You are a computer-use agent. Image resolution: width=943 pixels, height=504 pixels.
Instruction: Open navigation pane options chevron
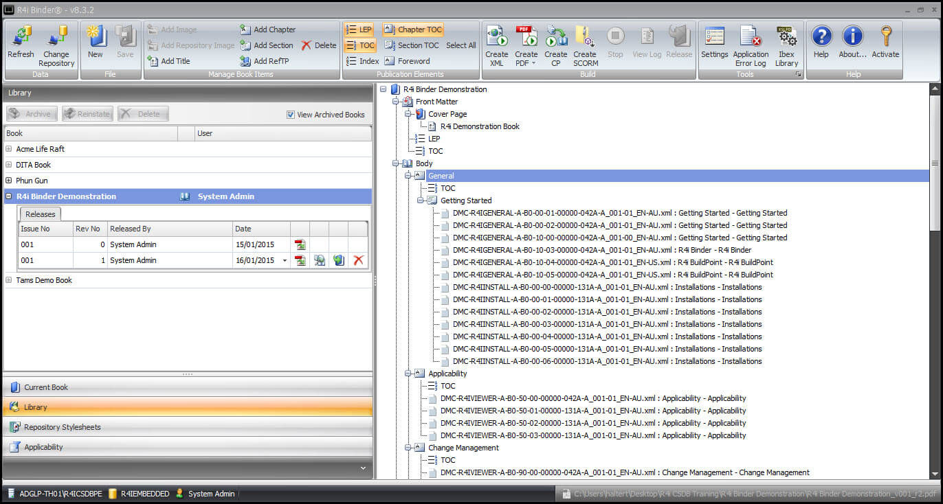pyautogui.click(x=364, y=468)
